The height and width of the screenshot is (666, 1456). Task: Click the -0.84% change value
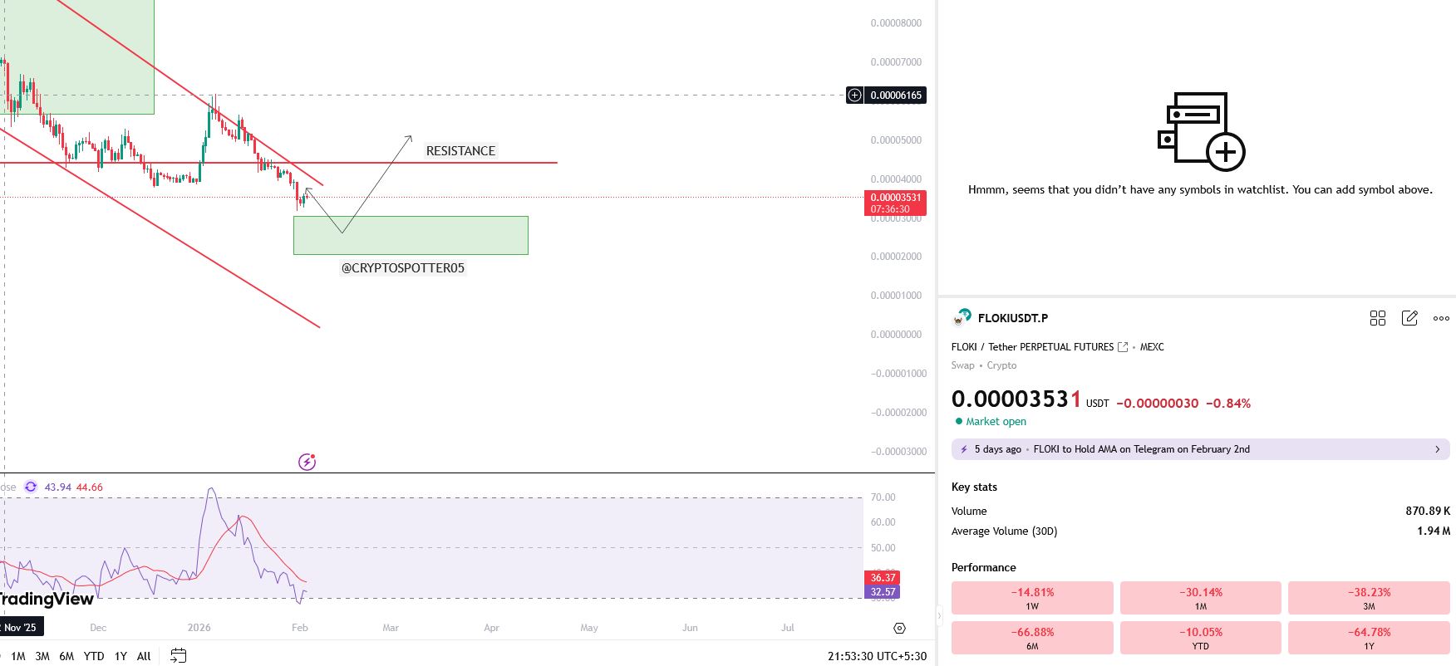pyautogui.click(x=1228, y=404)
